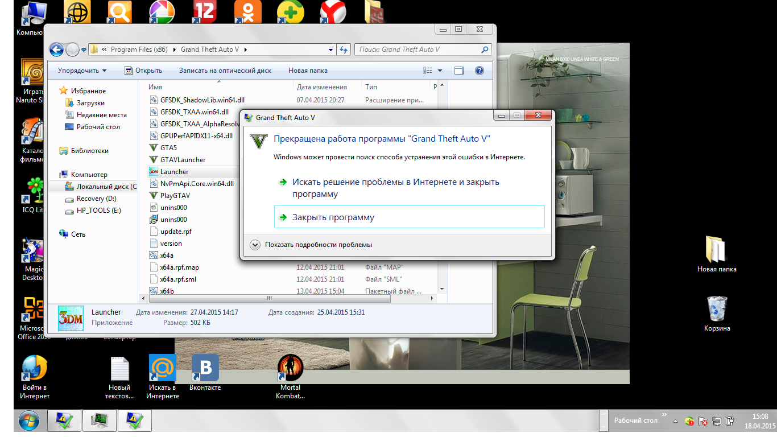Toggle the preview pane icon
This screenshot has height=437, width=777.
pyautogui.click(x=459, y=71)
